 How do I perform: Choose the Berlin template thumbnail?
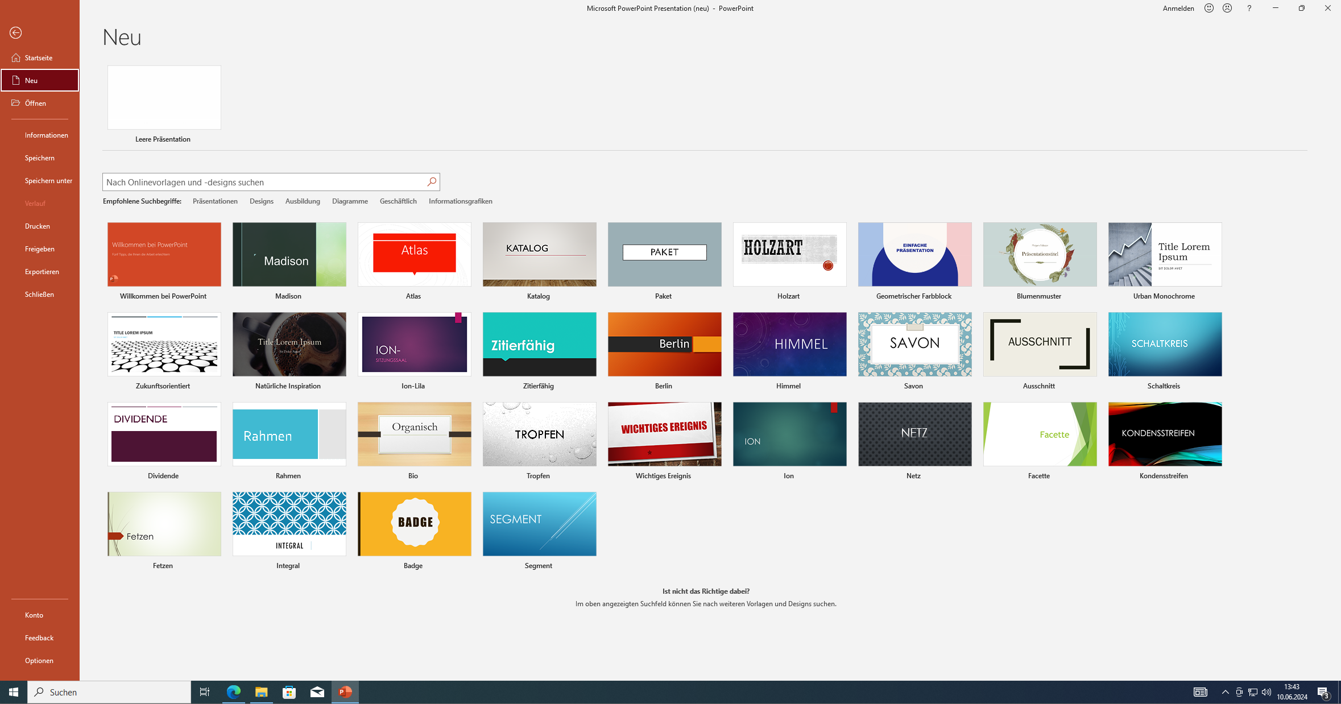pos(664,344)
